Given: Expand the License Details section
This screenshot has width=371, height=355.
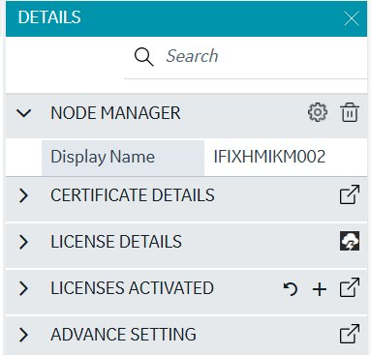Looking at the screenshot, I should pos(23,242).
